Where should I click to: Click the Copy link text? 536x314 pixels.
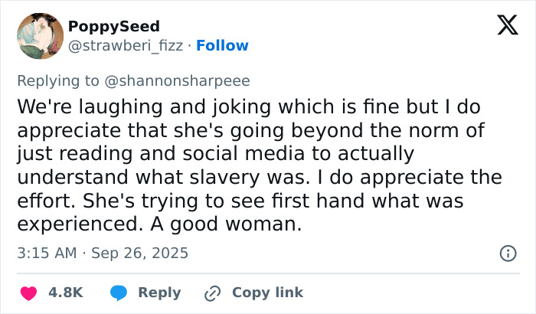267,293
